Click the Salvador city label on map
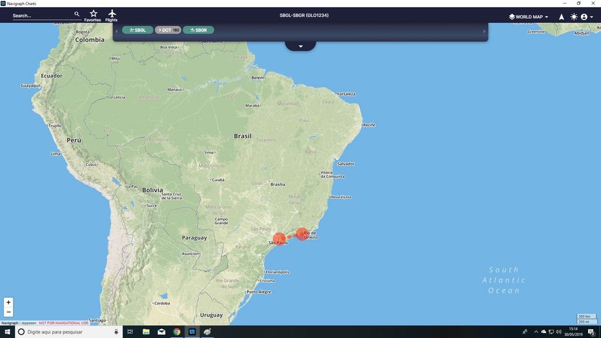601x338 pixels. coord(346,164)
